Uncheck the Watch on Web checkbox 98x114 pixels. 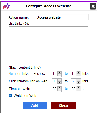tap(10, 96)
